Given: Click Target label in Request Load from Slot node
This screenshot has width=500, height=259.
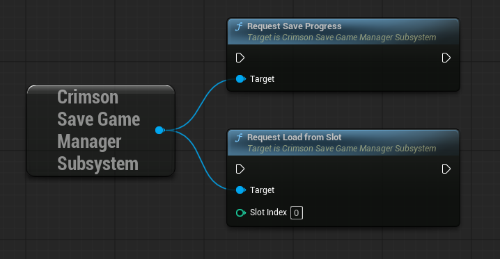Looking at the screenshot, I should [262, 190].
